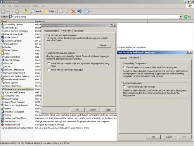
Task: Open Printers and Faxes icon
Action: click(3, 86)
